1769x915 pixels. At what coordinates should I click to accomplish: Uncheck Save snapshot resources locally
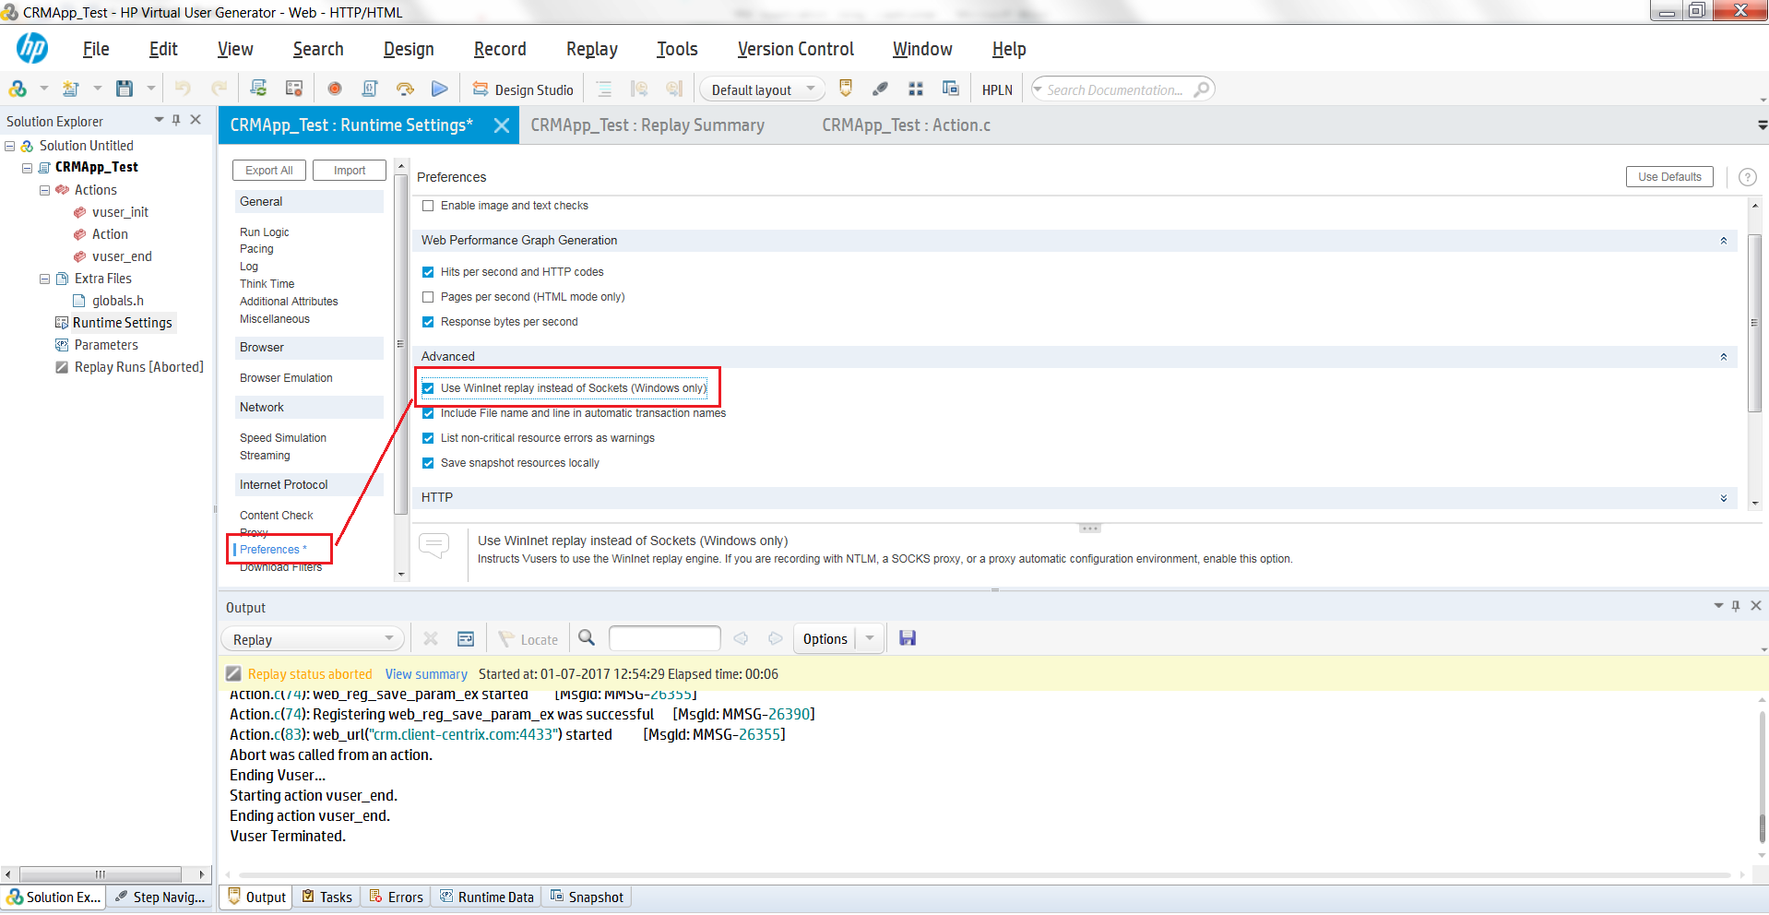click(x=428, y=463)
